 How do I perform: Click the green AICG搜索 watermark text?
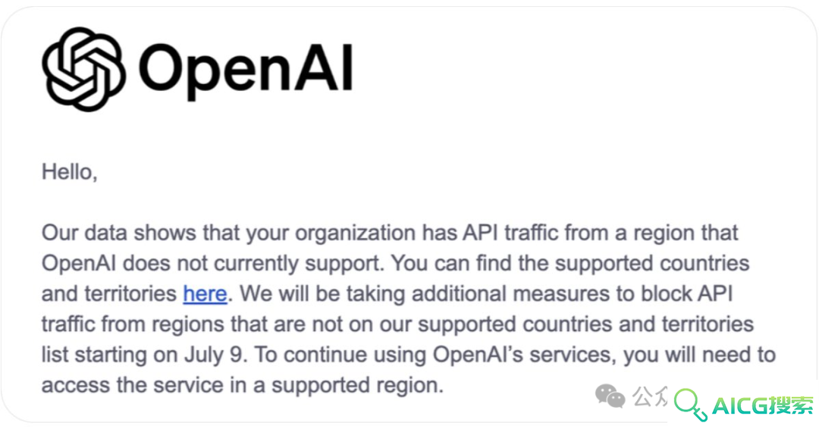point(763,406)
